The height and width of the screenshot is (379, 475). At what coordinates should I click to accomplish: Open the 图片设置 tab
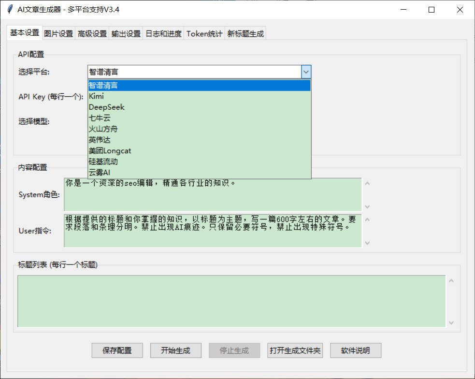(x=58, y=34)
